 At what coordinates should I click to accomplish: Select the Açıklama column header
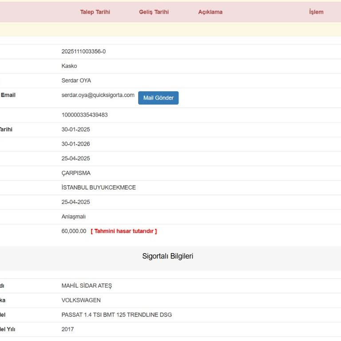(210, 12)
